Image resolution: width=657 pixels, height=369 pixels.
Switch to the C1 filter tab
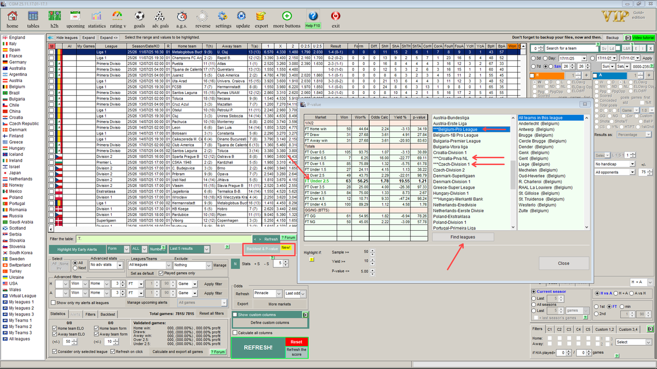click(549, 329)
